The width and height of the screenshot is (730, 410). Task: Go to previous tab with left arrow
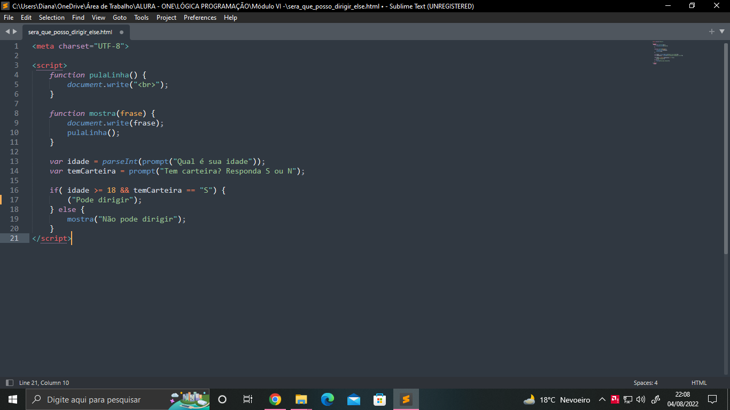[7, 31]
